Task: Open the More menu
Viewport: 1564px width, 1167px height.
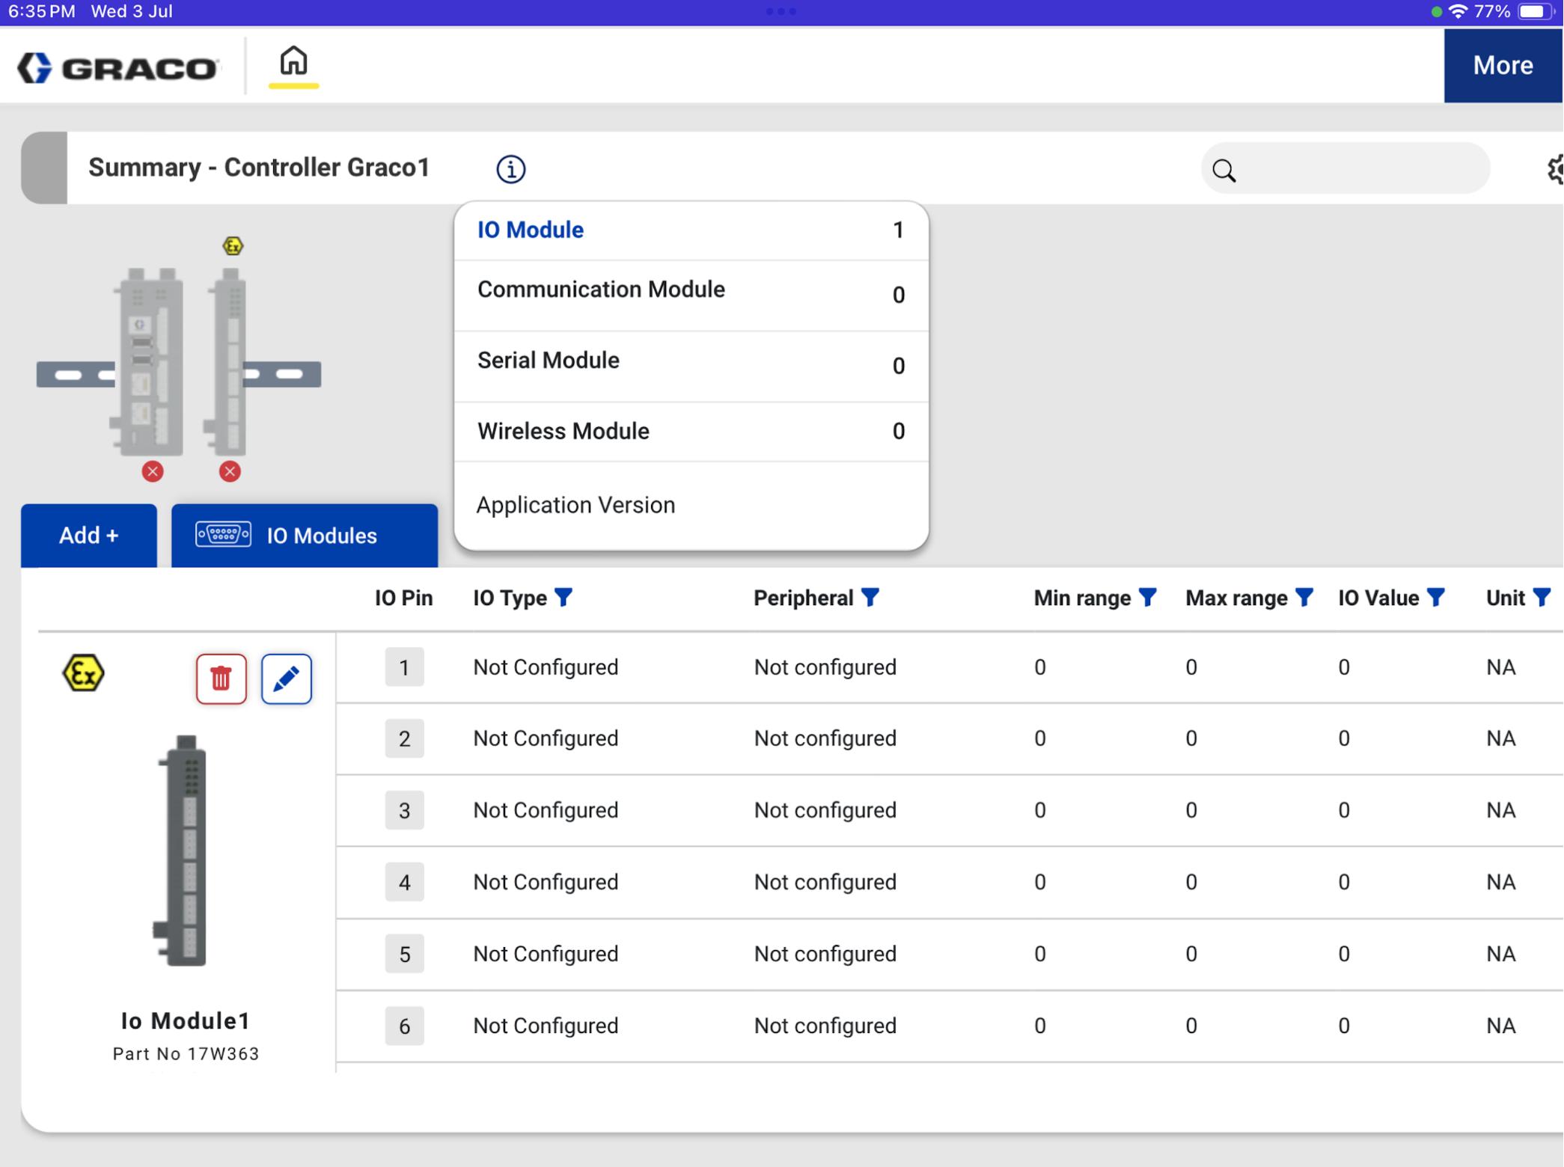Action: tap(1503, 66)
